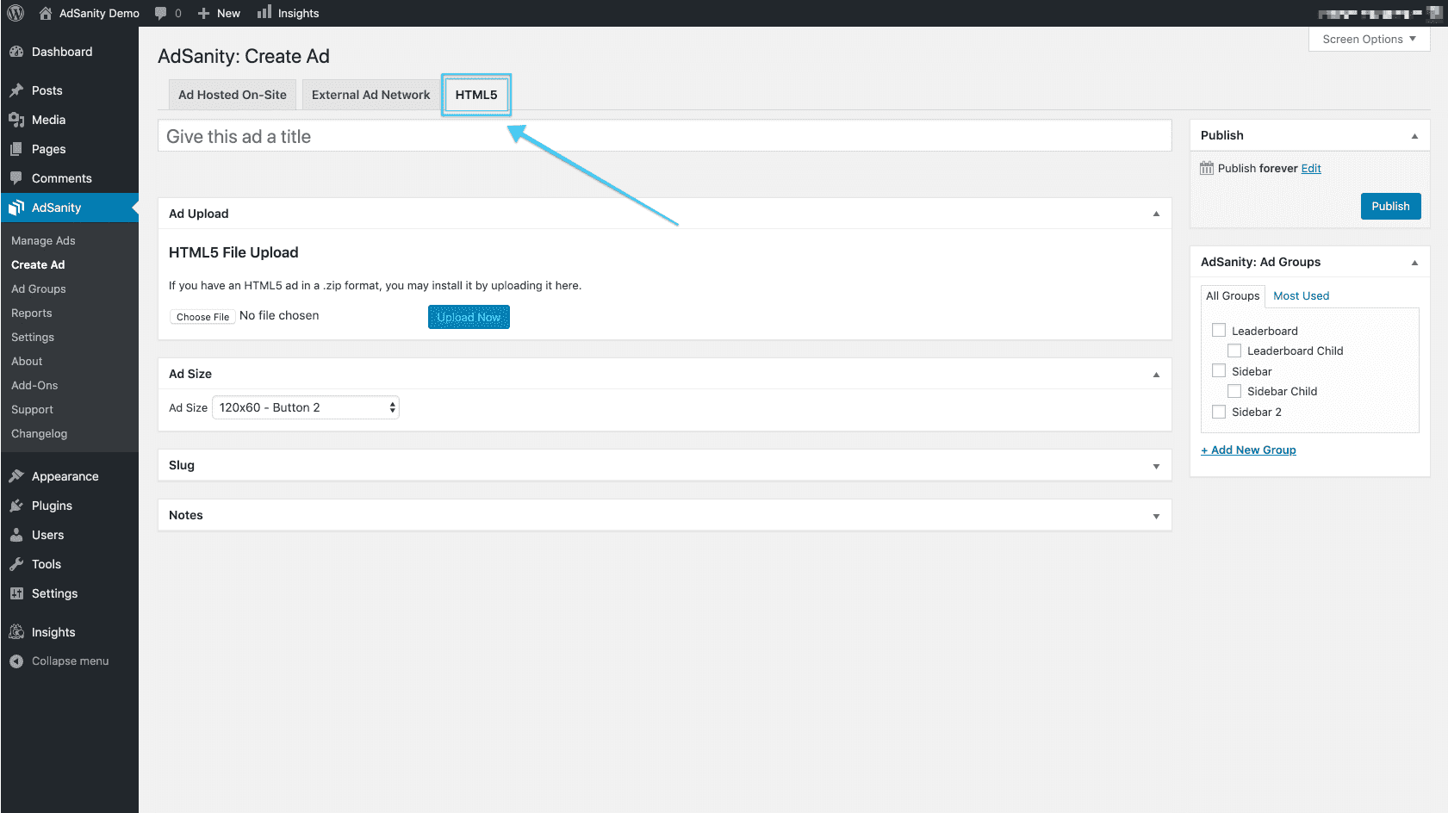Screen dimensions: 1448x813
Task: Check the Sidebar group checkbox
Action: [1219, 370]
